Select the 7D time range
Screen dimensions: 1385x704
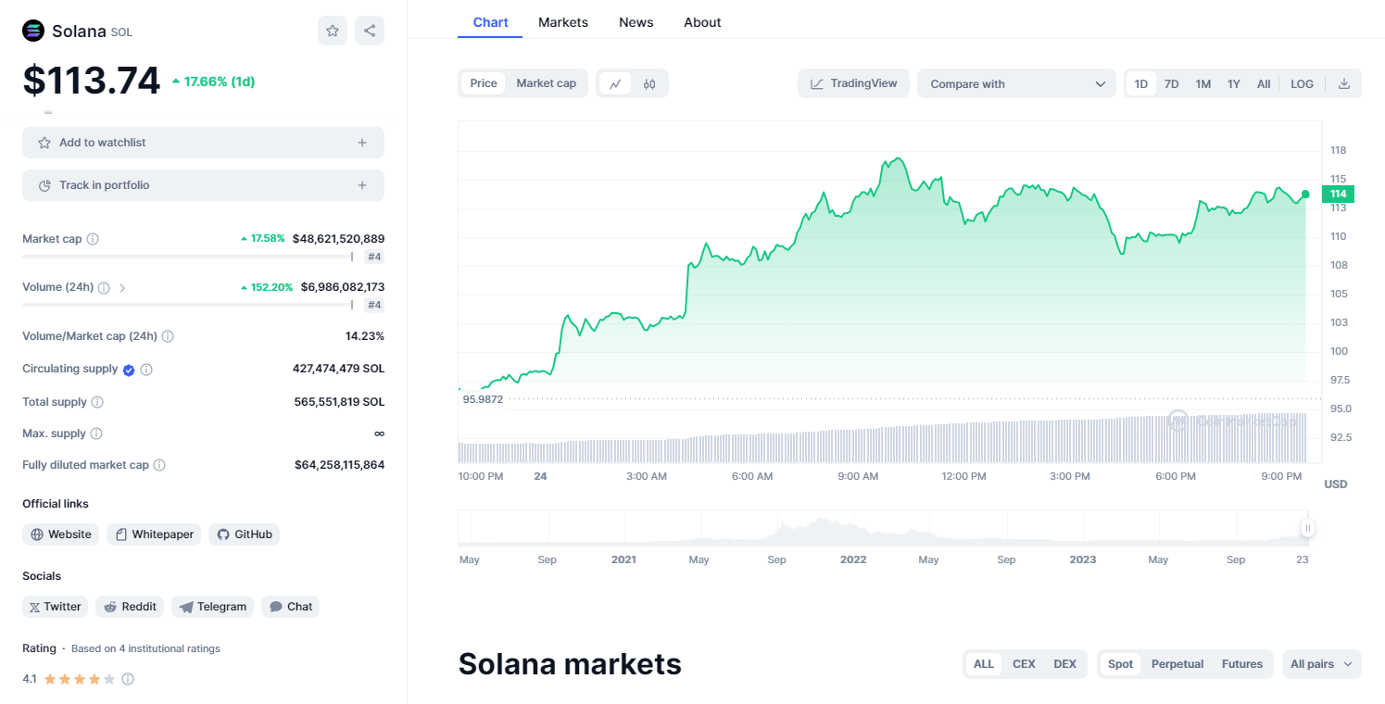coord(1172,83)
